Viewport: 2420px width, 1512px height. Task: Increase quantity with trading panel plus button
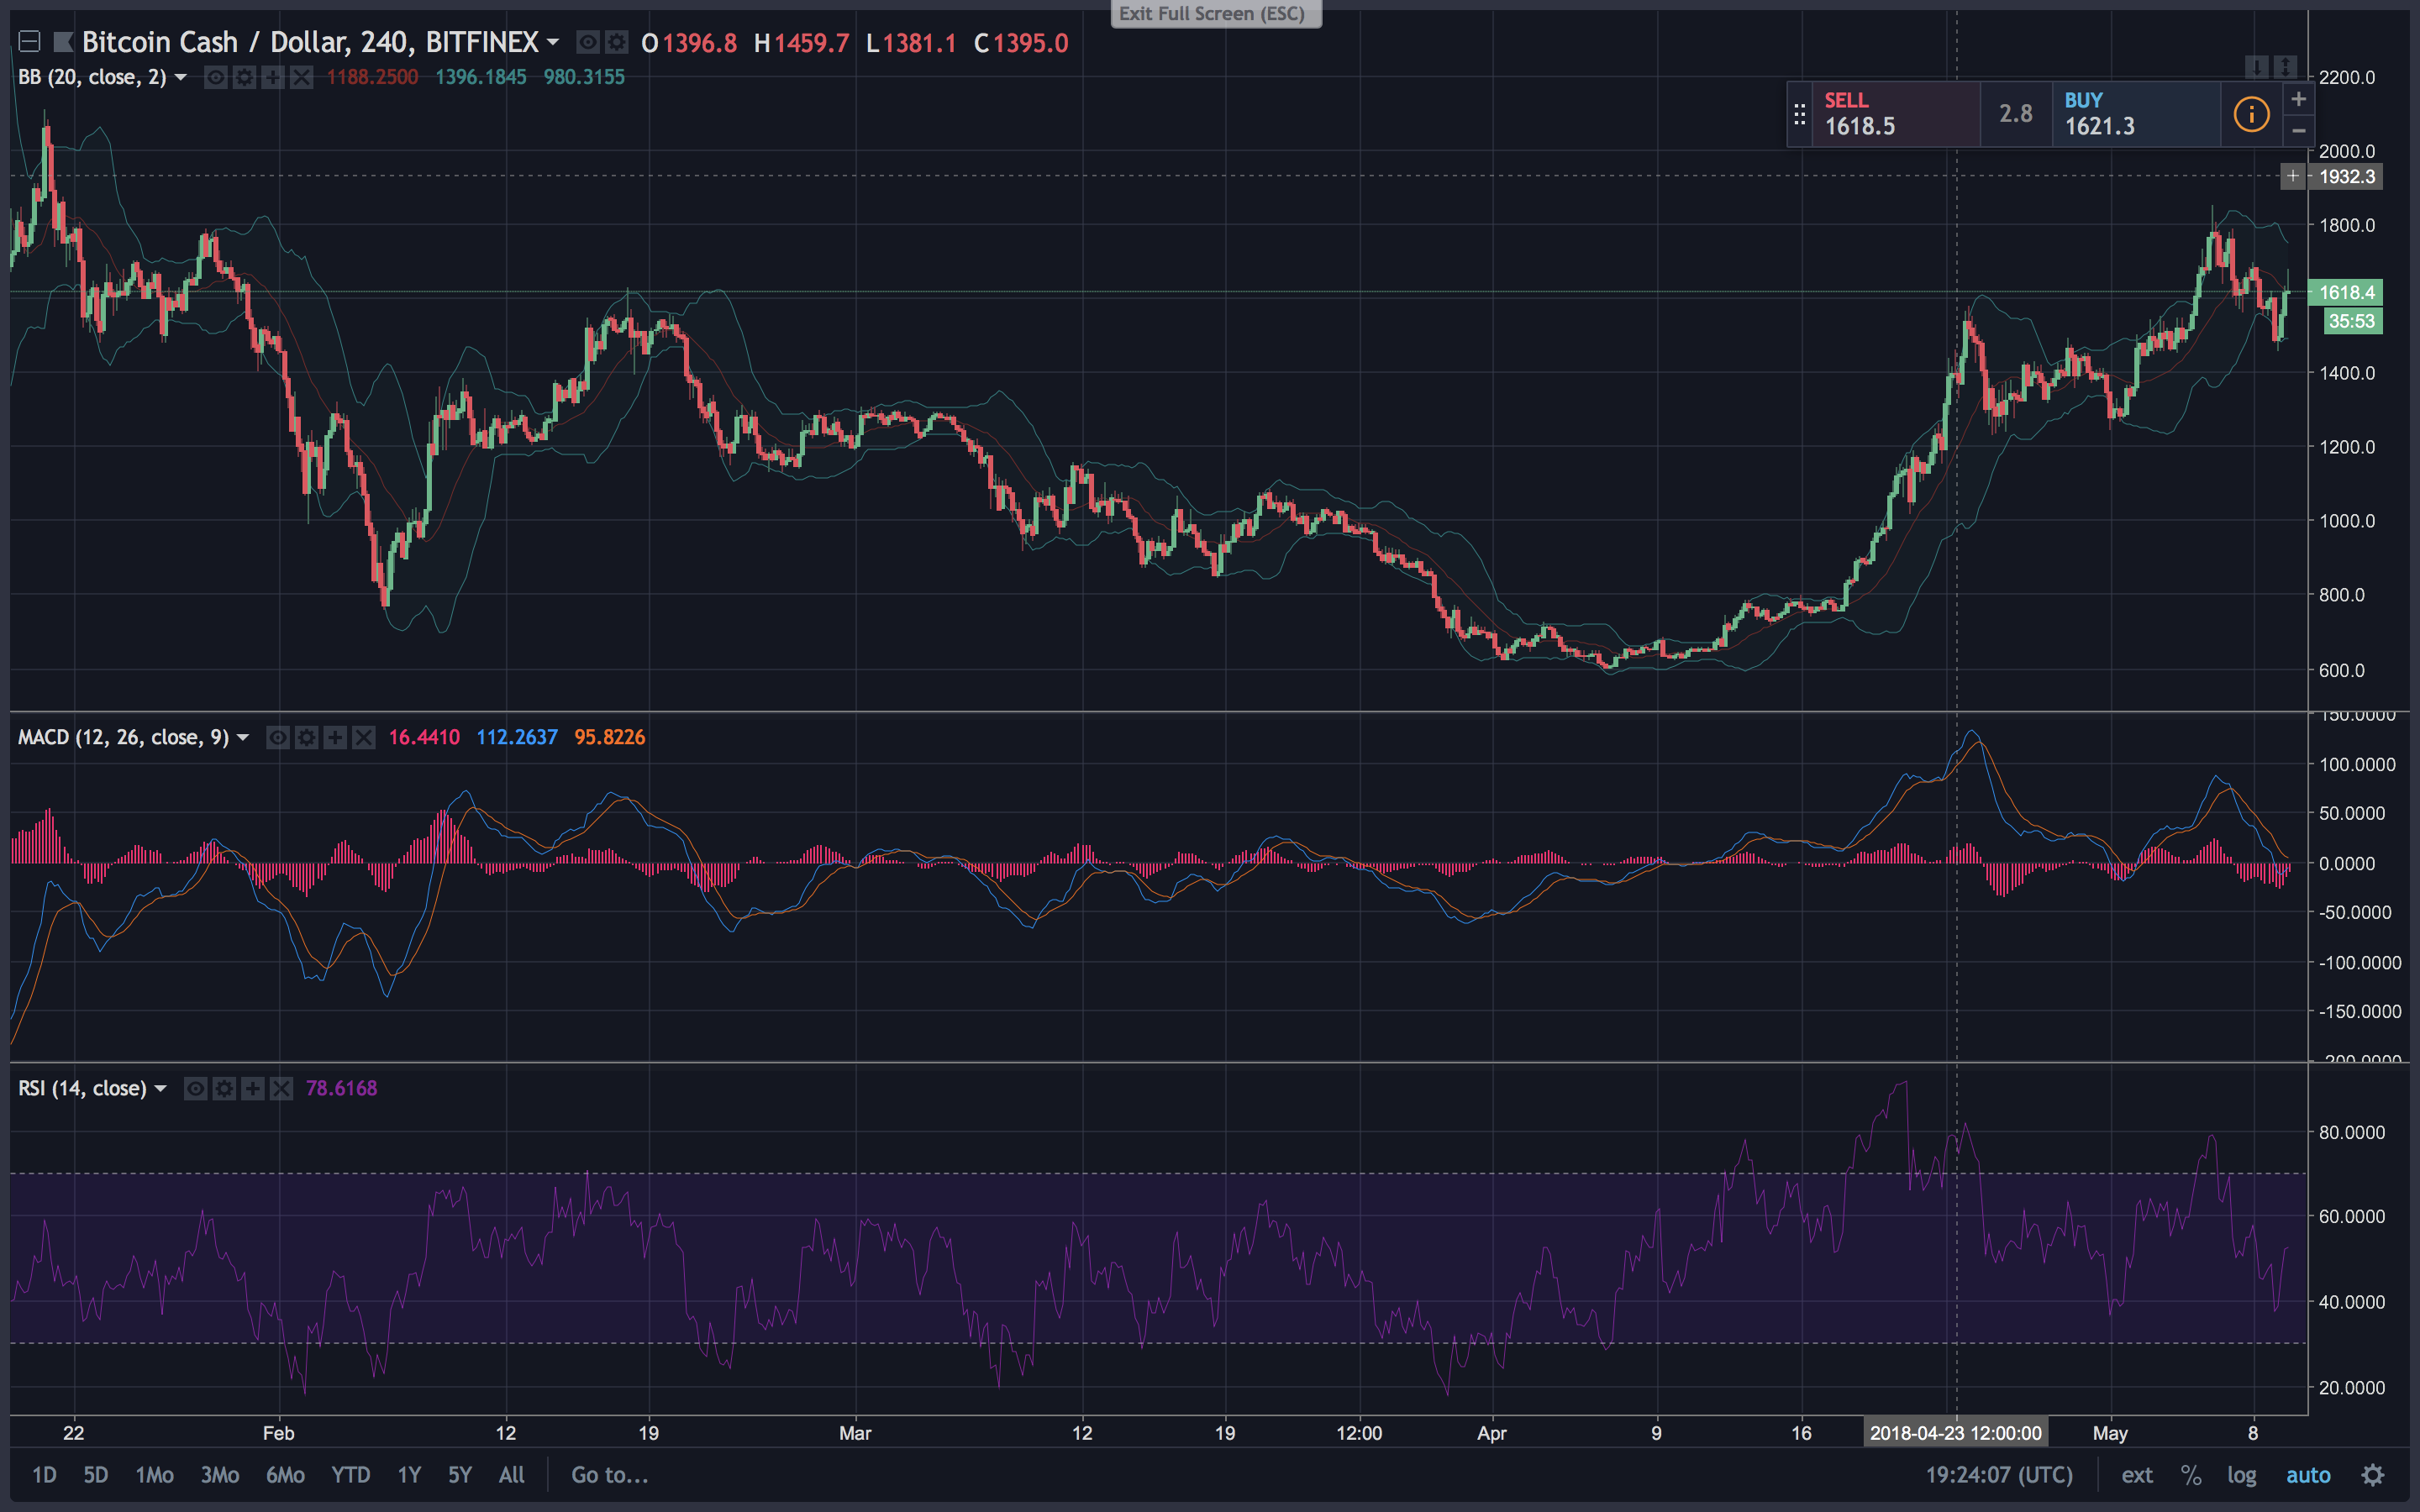(x=2298, y=99)
